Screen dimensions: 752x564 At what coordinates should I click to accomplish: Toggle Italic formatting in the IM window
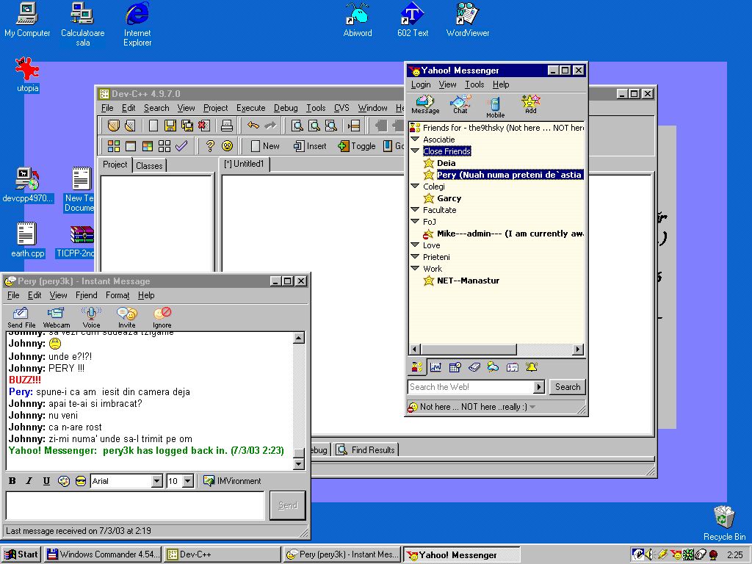(x=29, y=481)
